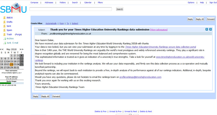Click the Search button next to the field

pos(120,9)
